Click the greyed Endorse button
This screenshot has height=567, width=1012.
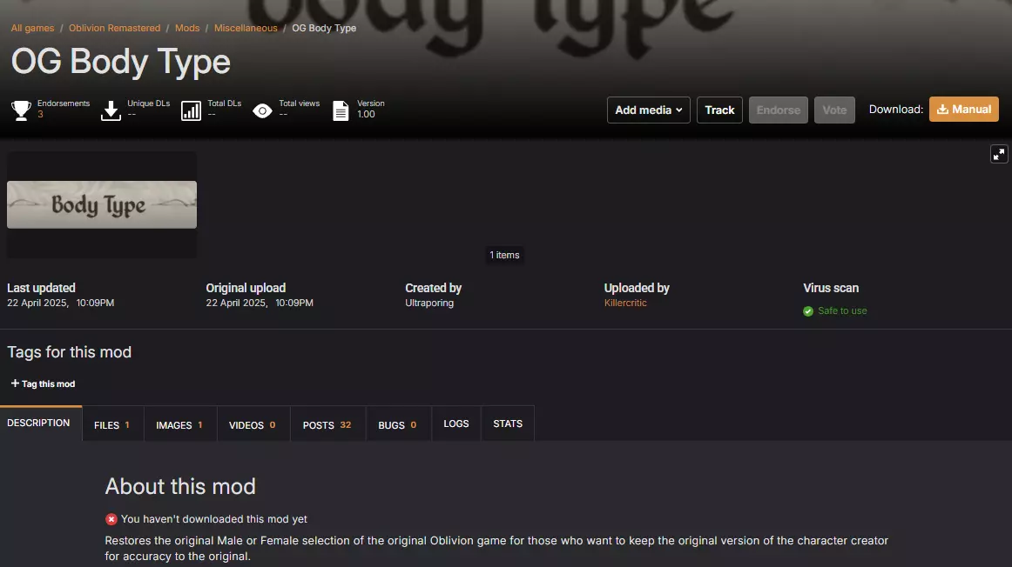pyautogui.click(x=779, y=110)
